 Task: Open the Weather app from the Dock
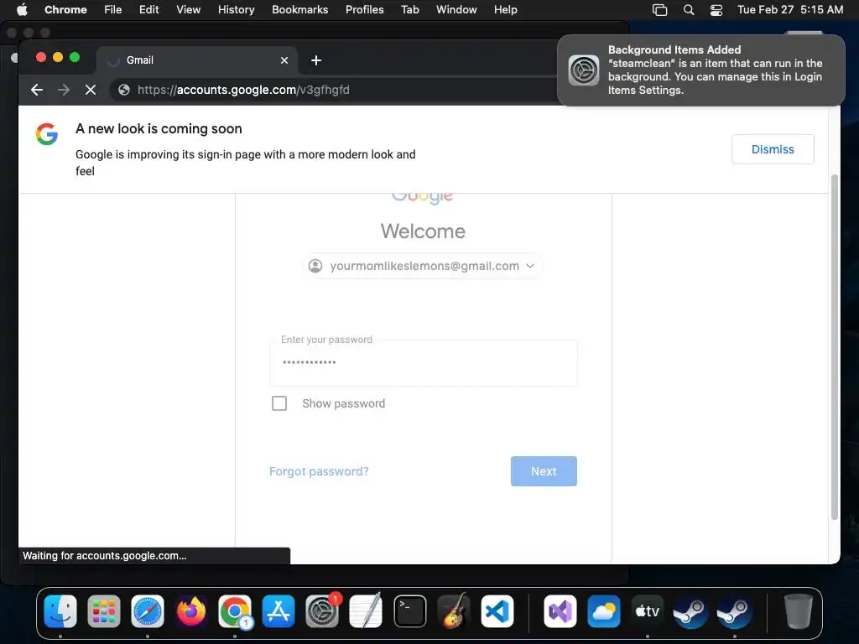[604, 611]
